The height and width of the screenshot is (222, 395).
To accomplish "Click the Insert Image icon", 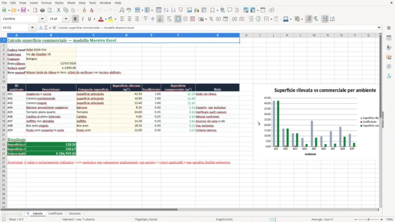I will pos(189,10).
